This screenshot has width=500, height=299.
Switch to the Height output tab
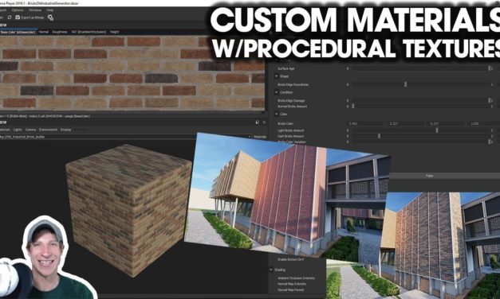click(x=115, y=32)
